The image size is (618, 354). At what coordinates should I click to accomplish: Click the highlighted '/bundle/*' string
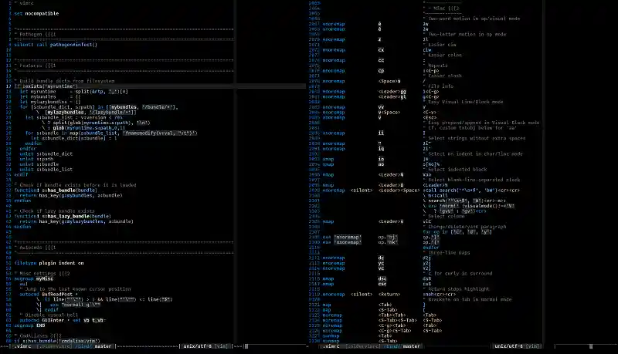[159, 107]
